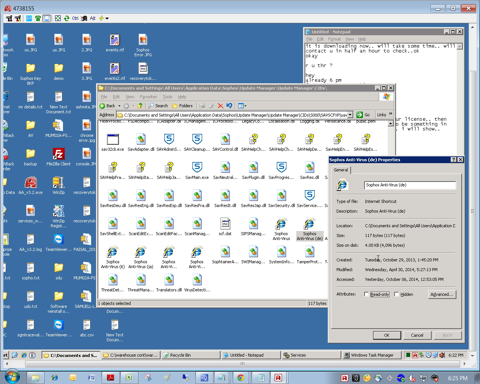
Task: Click Cancel in the Properties dialog
Action: [417, 335]
